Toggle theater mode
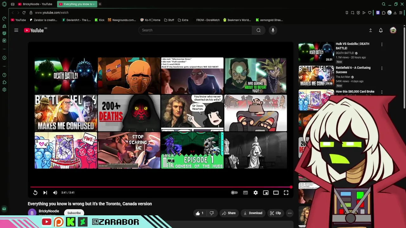This screenshot has height=228, width=406. 276,193
